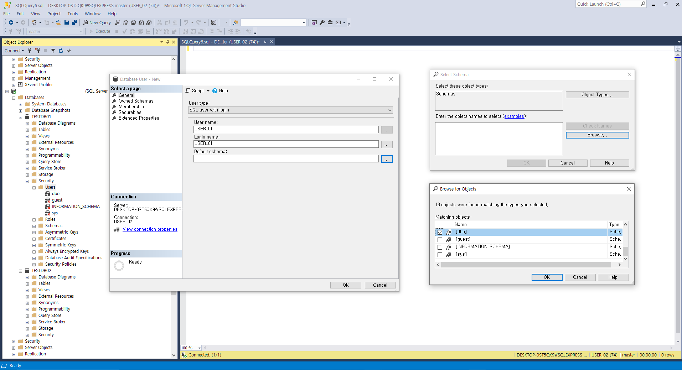Click Cancel in Browse for Objects dialog
Image resolution: width=682 pixels, height=370 pixels.
point(580,277)
